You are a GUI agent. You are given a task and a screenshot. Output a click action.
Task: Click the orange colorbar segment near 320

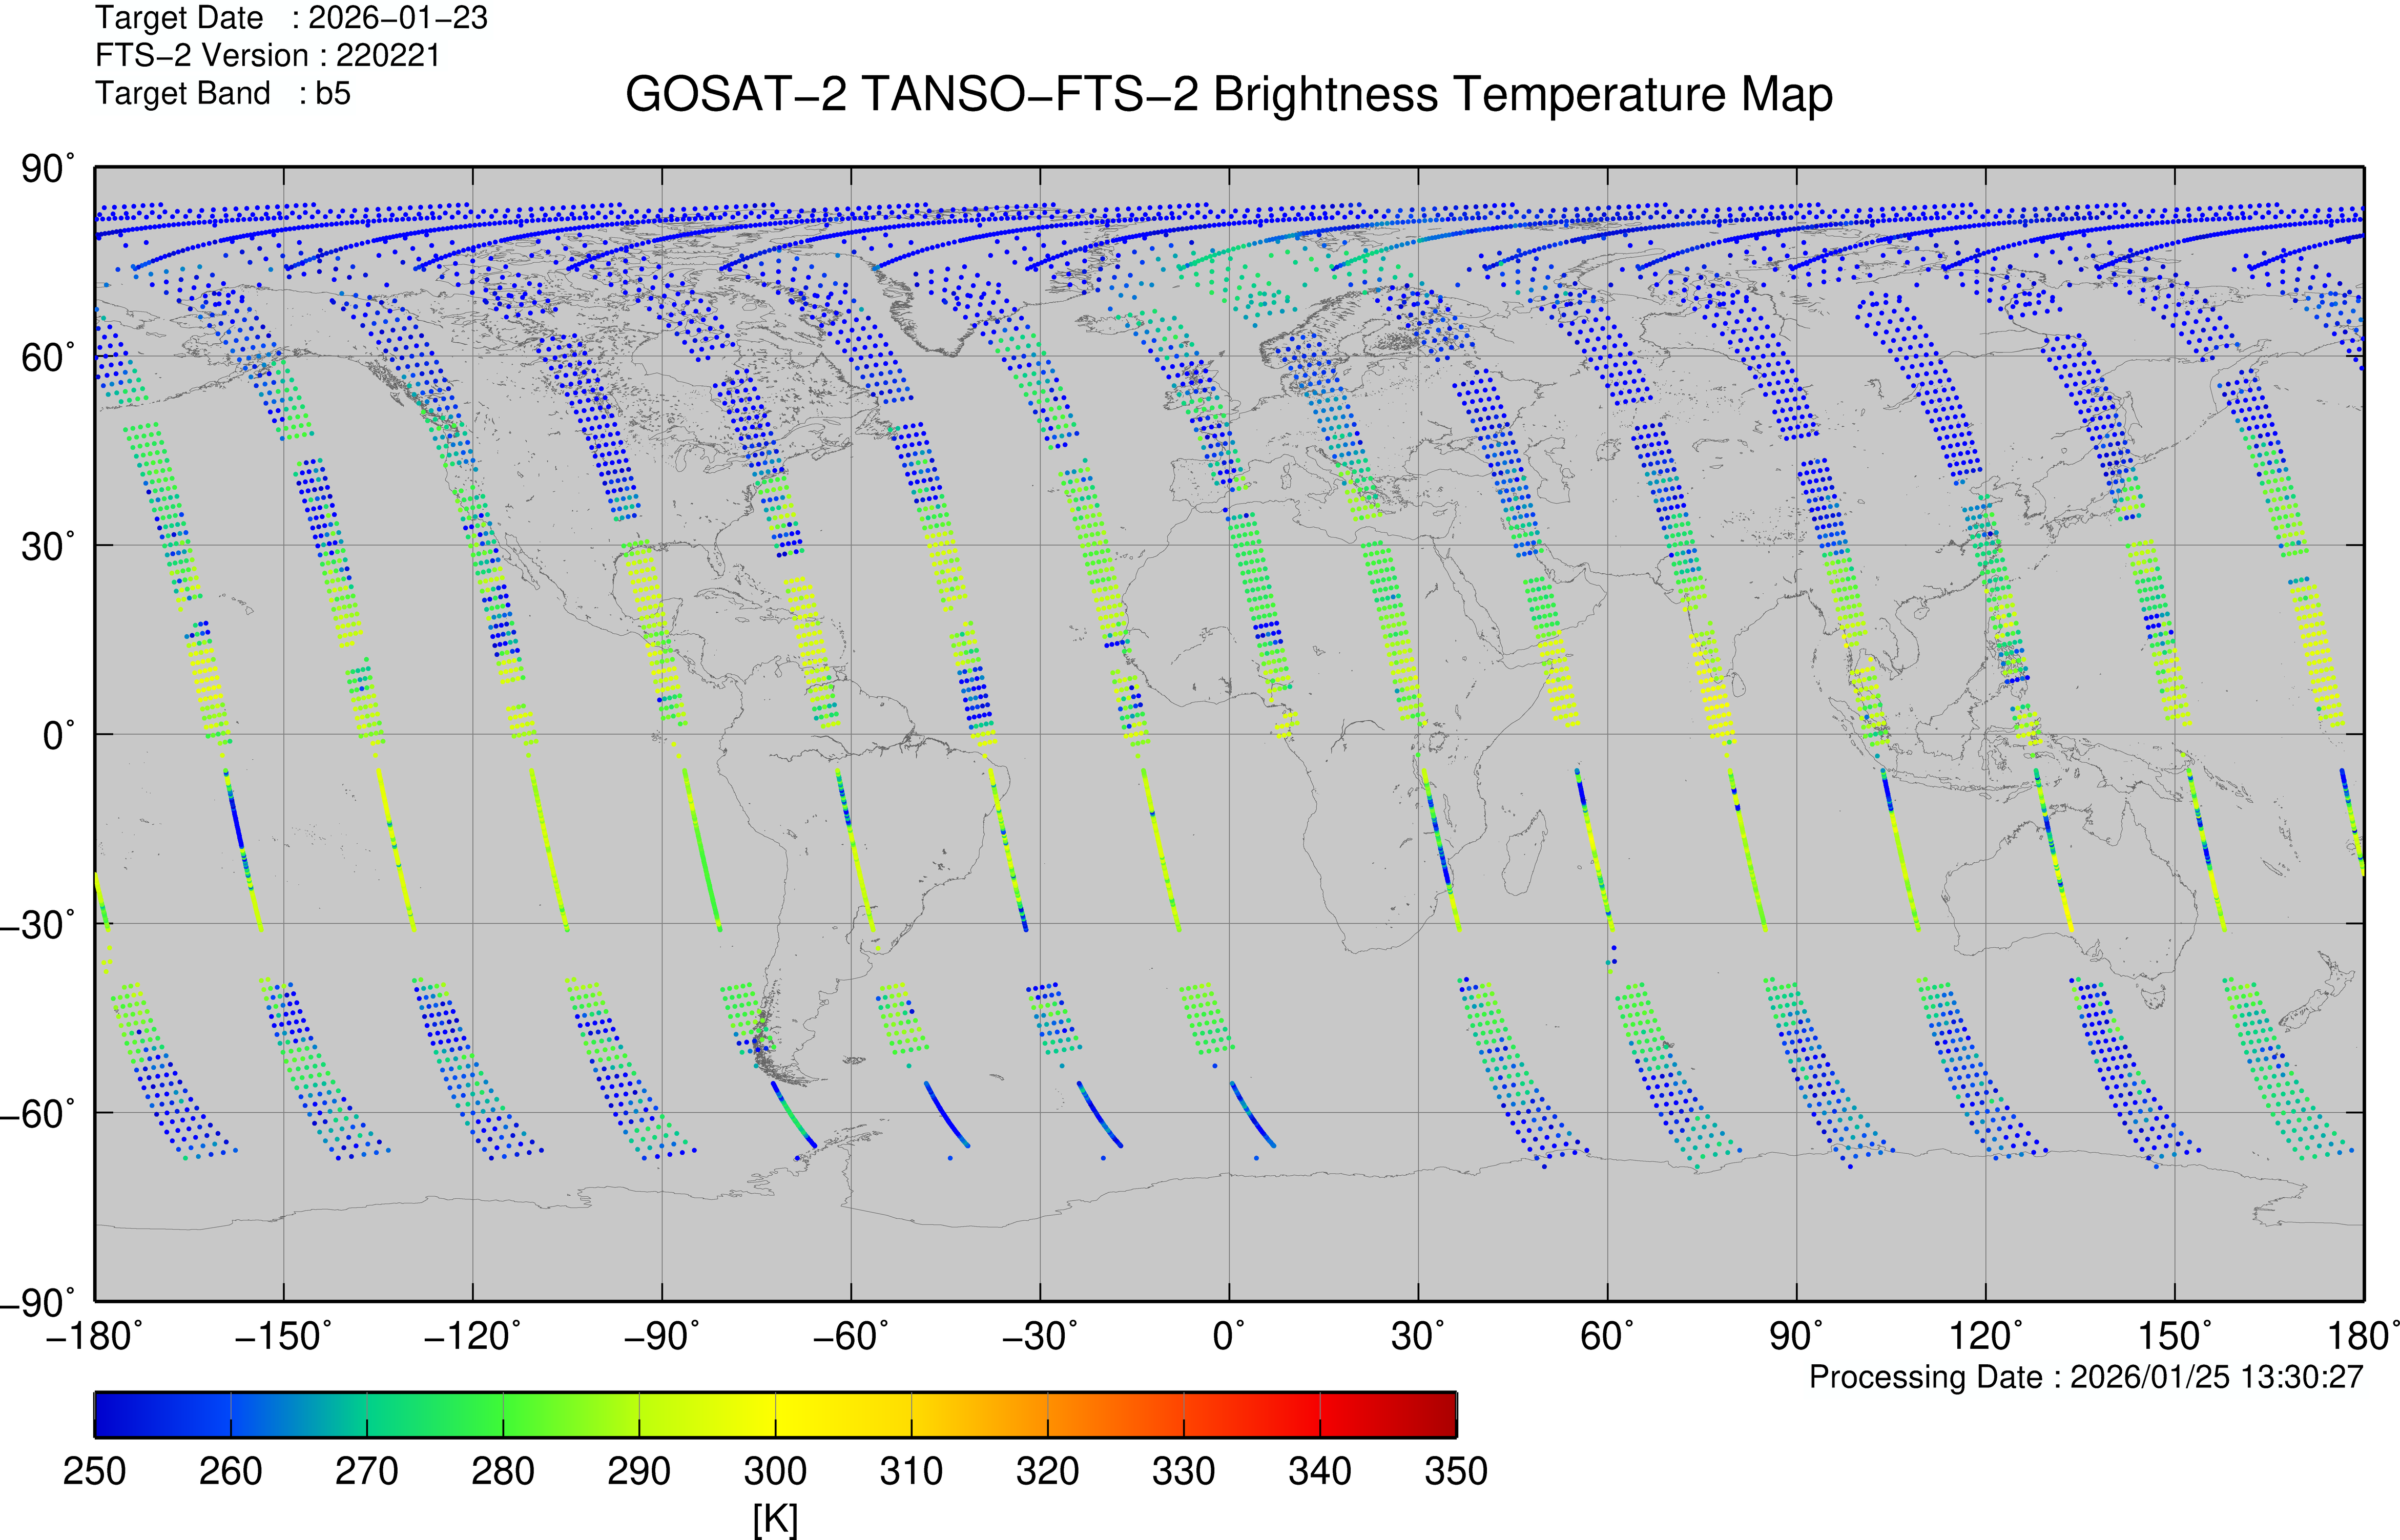tap(1048, 1414)
